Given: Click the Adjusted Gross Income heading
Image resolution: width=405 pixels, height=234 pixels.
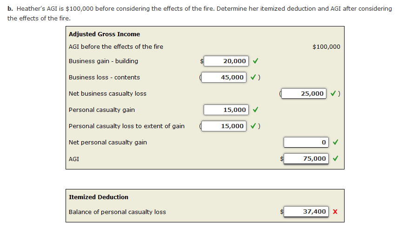Looking at the screenshot, I should [x=104, y=34].
